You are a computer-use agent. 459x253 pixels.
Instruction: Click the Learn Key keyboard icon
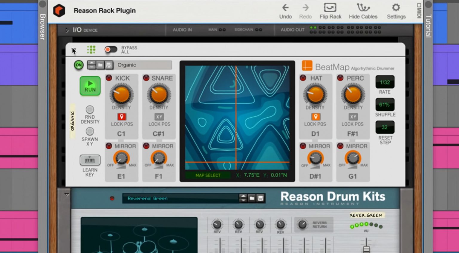click(x=90, y=160)
